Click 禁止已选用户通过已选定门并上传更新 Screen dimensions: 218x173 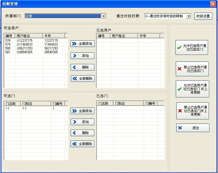click(x=192, y=111)
